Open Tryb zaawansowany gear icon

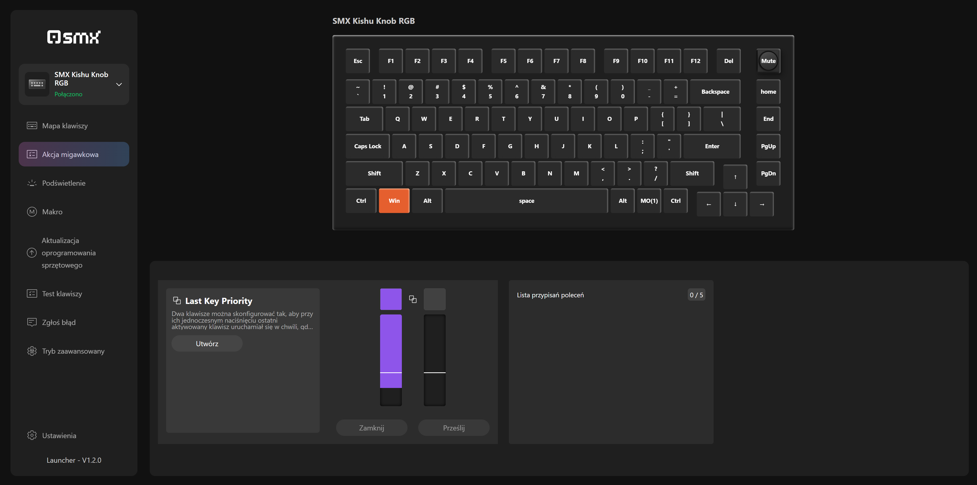pyautogui.click(x=32, y=351)
